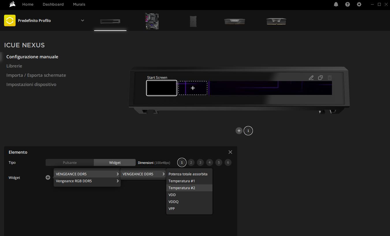Open the Murals tab

click(79, 4)
